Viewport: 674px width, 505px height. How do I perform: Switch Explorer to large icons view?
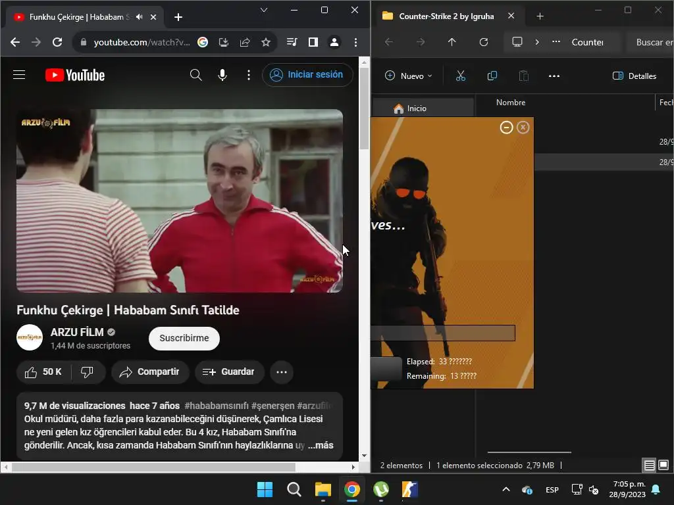664,466
